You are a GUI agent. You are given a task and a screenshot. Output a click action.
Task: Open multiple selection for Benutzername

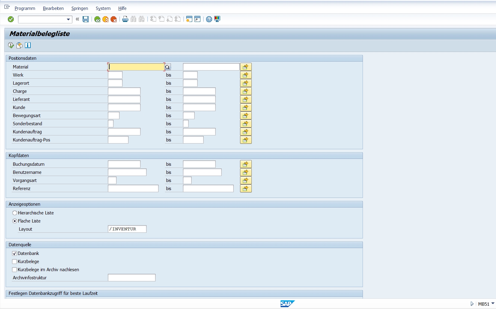(x=246, y=172)
